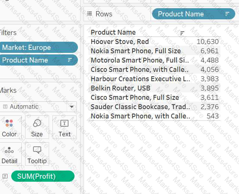Image resolution: width=239 pixels, height=194 pixels.
Task: Open the Size marks card
Action: (x=37, y=128)
